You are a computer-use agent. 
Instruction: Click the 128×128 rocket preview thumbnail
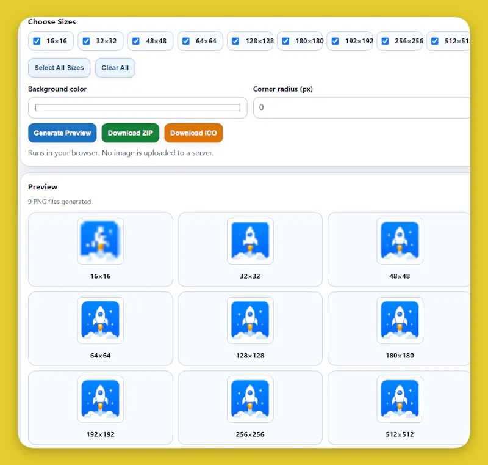pos(250,320)
